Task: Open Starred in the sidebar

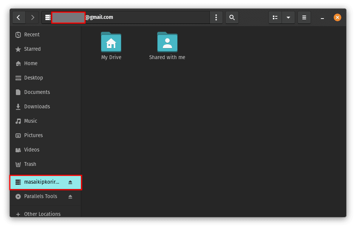Action: point(45,49)
